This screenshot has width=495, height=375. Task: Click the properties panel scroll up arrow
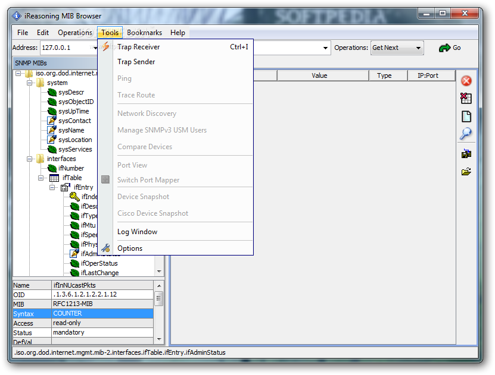159,286
